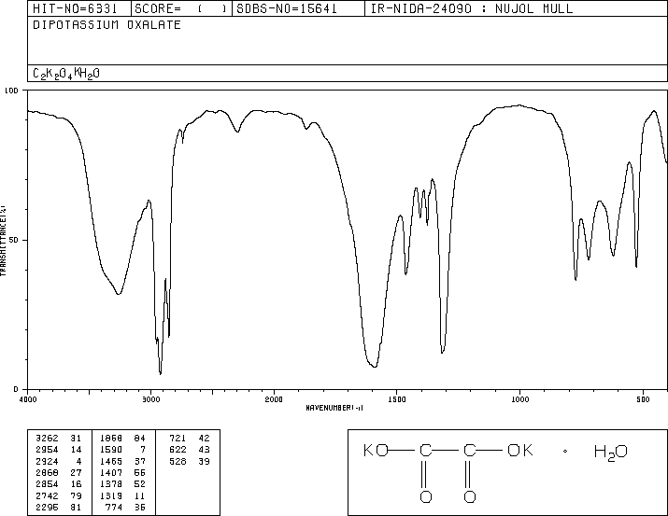Click the DIPOTASSIUM OXALATE compound name

click(x=107, y=25)
